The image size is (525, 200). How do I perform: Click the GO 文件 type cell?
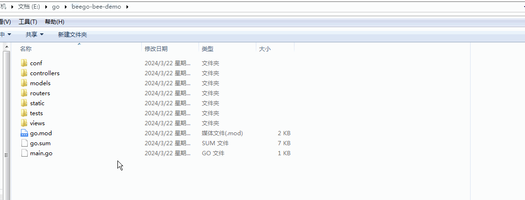click(213, 153)
